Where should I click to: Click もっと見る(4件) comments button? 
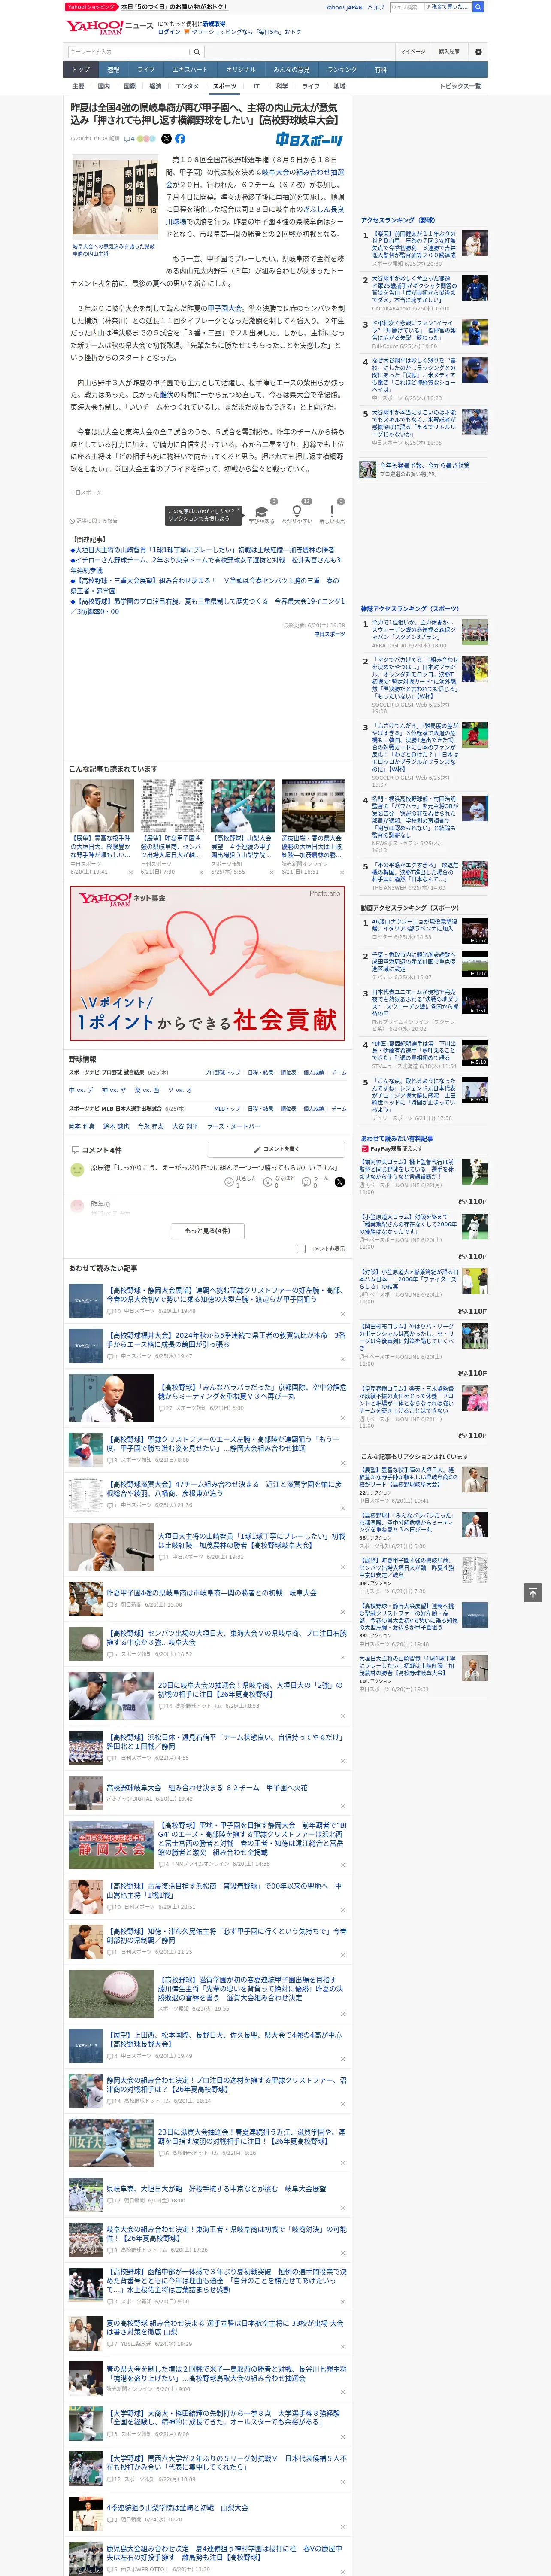[208, 1230]
